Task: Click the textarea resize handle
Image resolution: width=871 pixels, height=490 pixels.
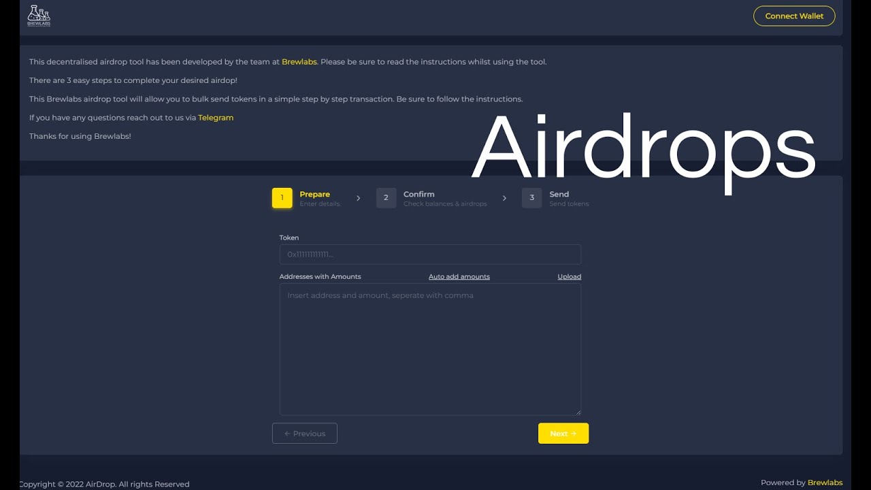Action: click(578, 412)
